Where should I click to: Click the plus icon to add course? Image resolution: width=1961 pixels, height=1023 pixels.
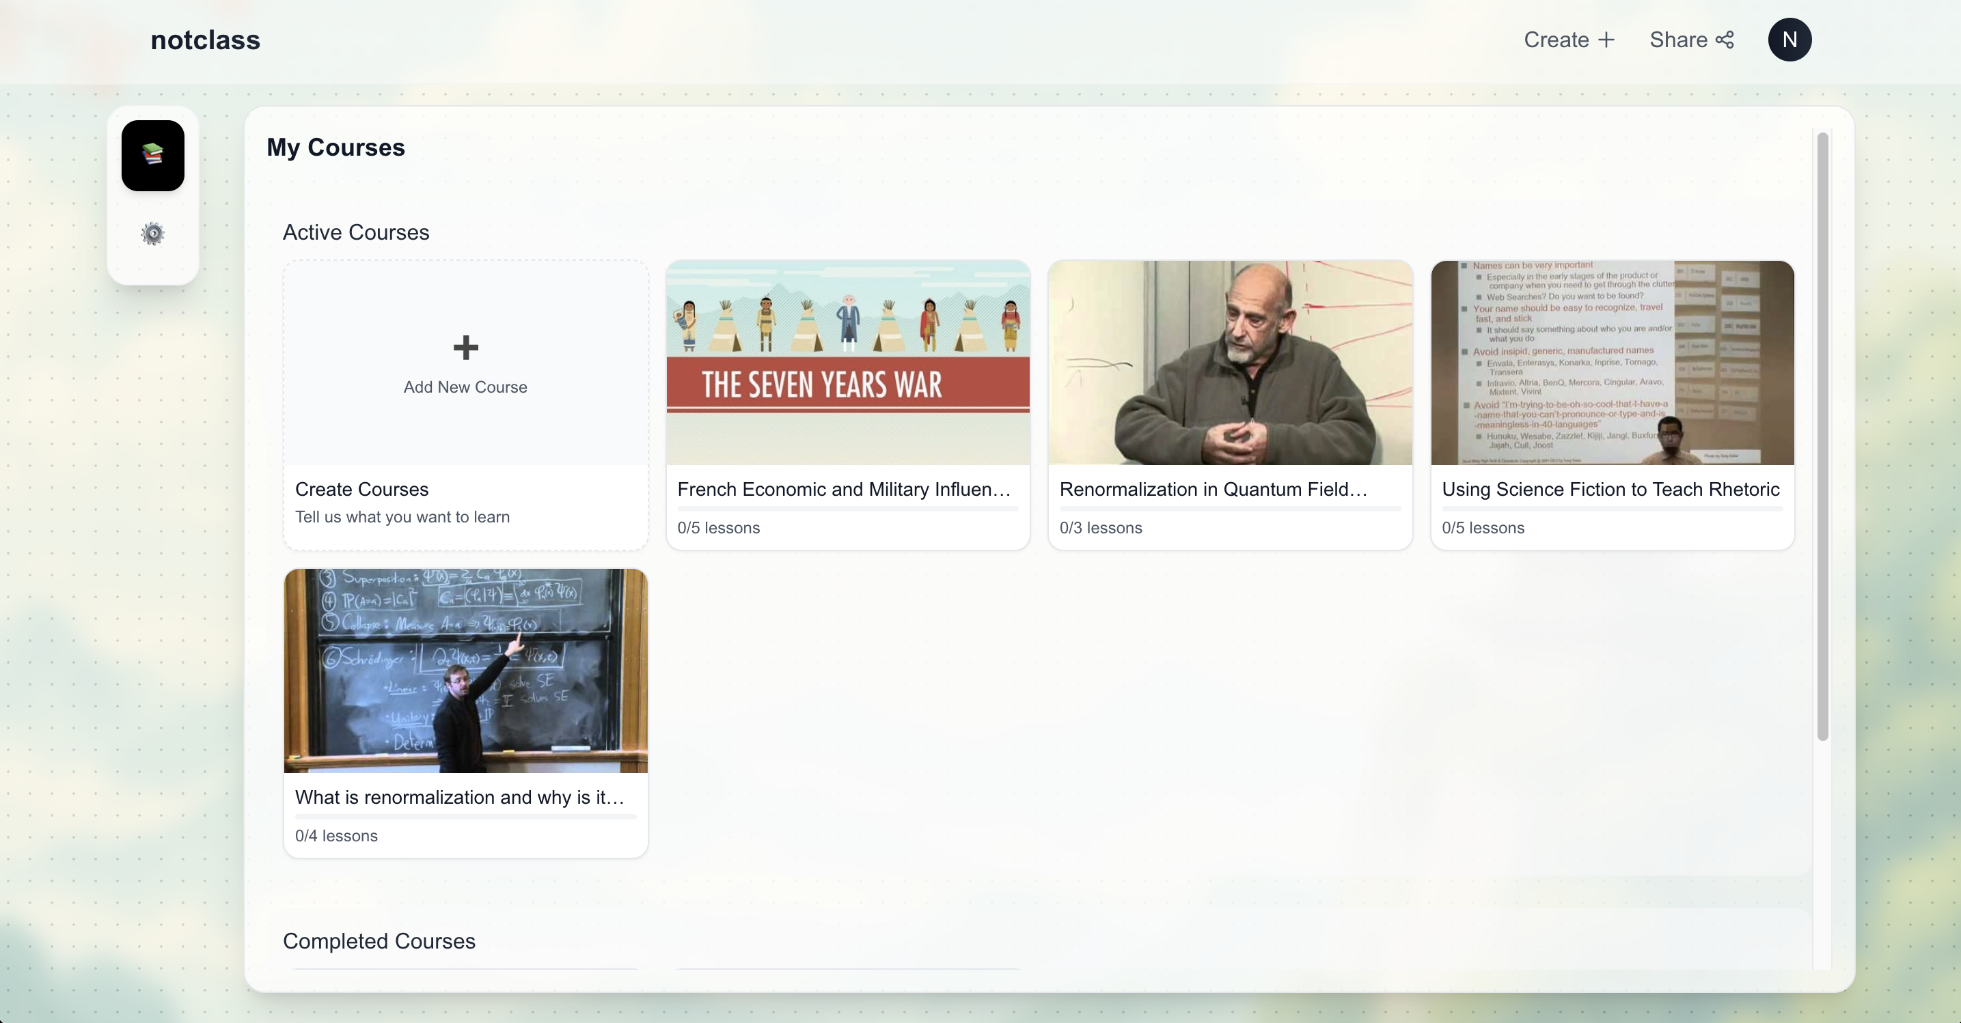point(465,348)
